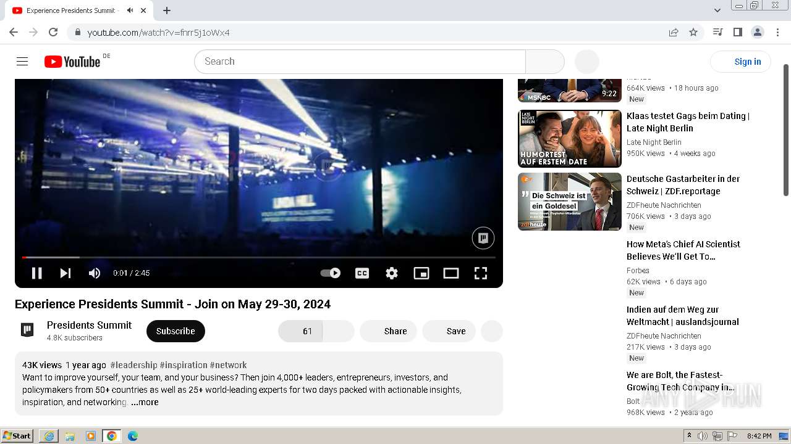Open the player settings gear
This screenshot has width=791, height=444.
(392, 273)
